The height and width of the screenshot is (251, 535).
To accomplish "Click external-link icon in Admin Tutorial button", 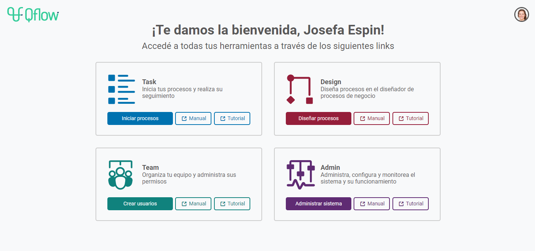I will [x=401, y=204].
